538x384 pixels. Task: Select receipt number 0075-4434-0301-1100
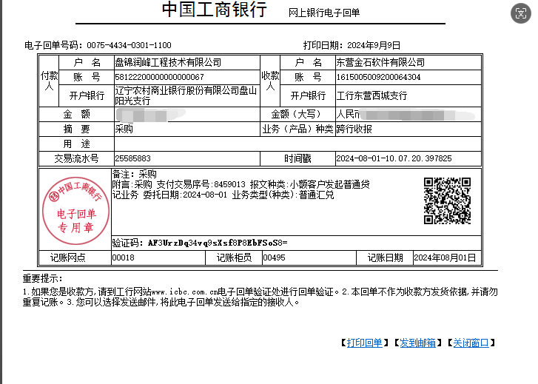pos(129,45)
